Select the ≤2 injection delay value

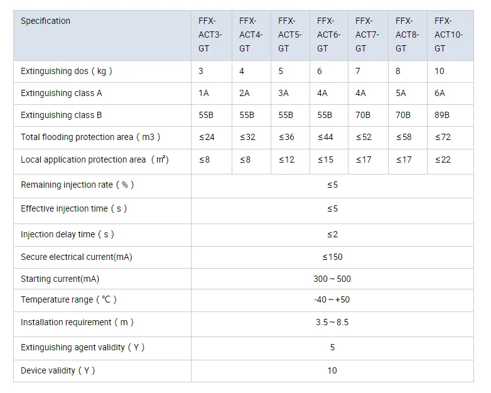point(332,234)
